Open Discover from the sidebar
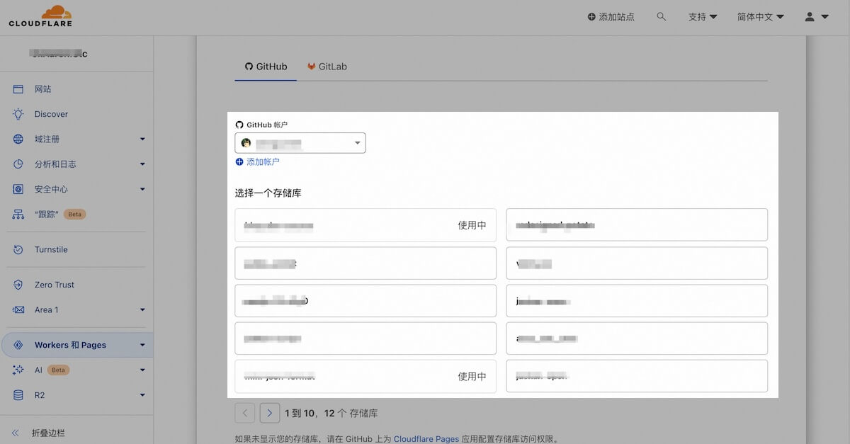This screenshot has width=850, height=444. (x=51, y=114)
